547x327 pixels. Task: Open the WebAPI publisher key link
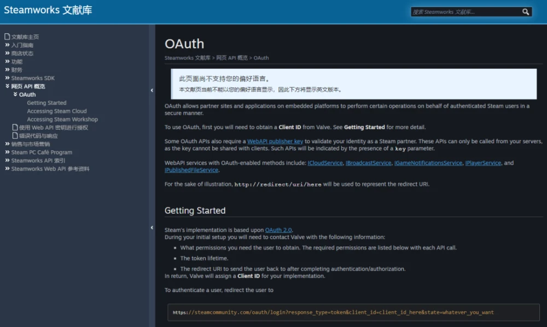point(275,141)
